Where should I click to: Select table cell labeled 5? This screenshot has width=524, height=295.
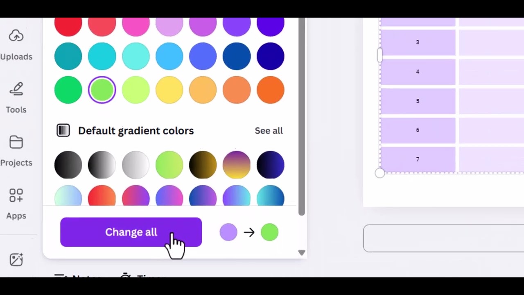coord(418,101)
